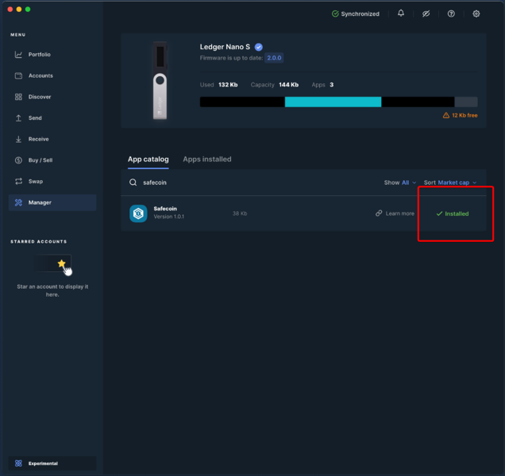Viewport: 505px width, 476px height.
Task: Open the help question-mark icon
Action: pos(451,13)
